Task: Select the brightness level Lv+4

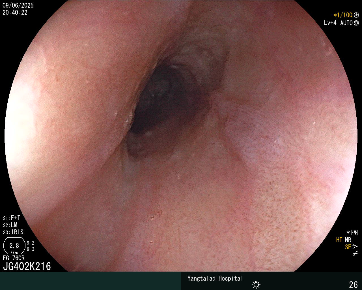Action: click(x=330, y=23)
